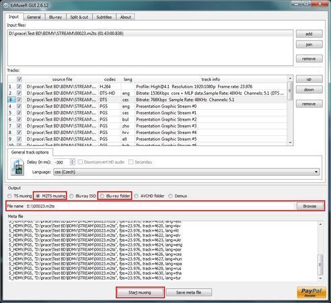Open the About tab
The height and width of the screenshot is (303, 331).
pyautogui.click(x=126, y=17)
